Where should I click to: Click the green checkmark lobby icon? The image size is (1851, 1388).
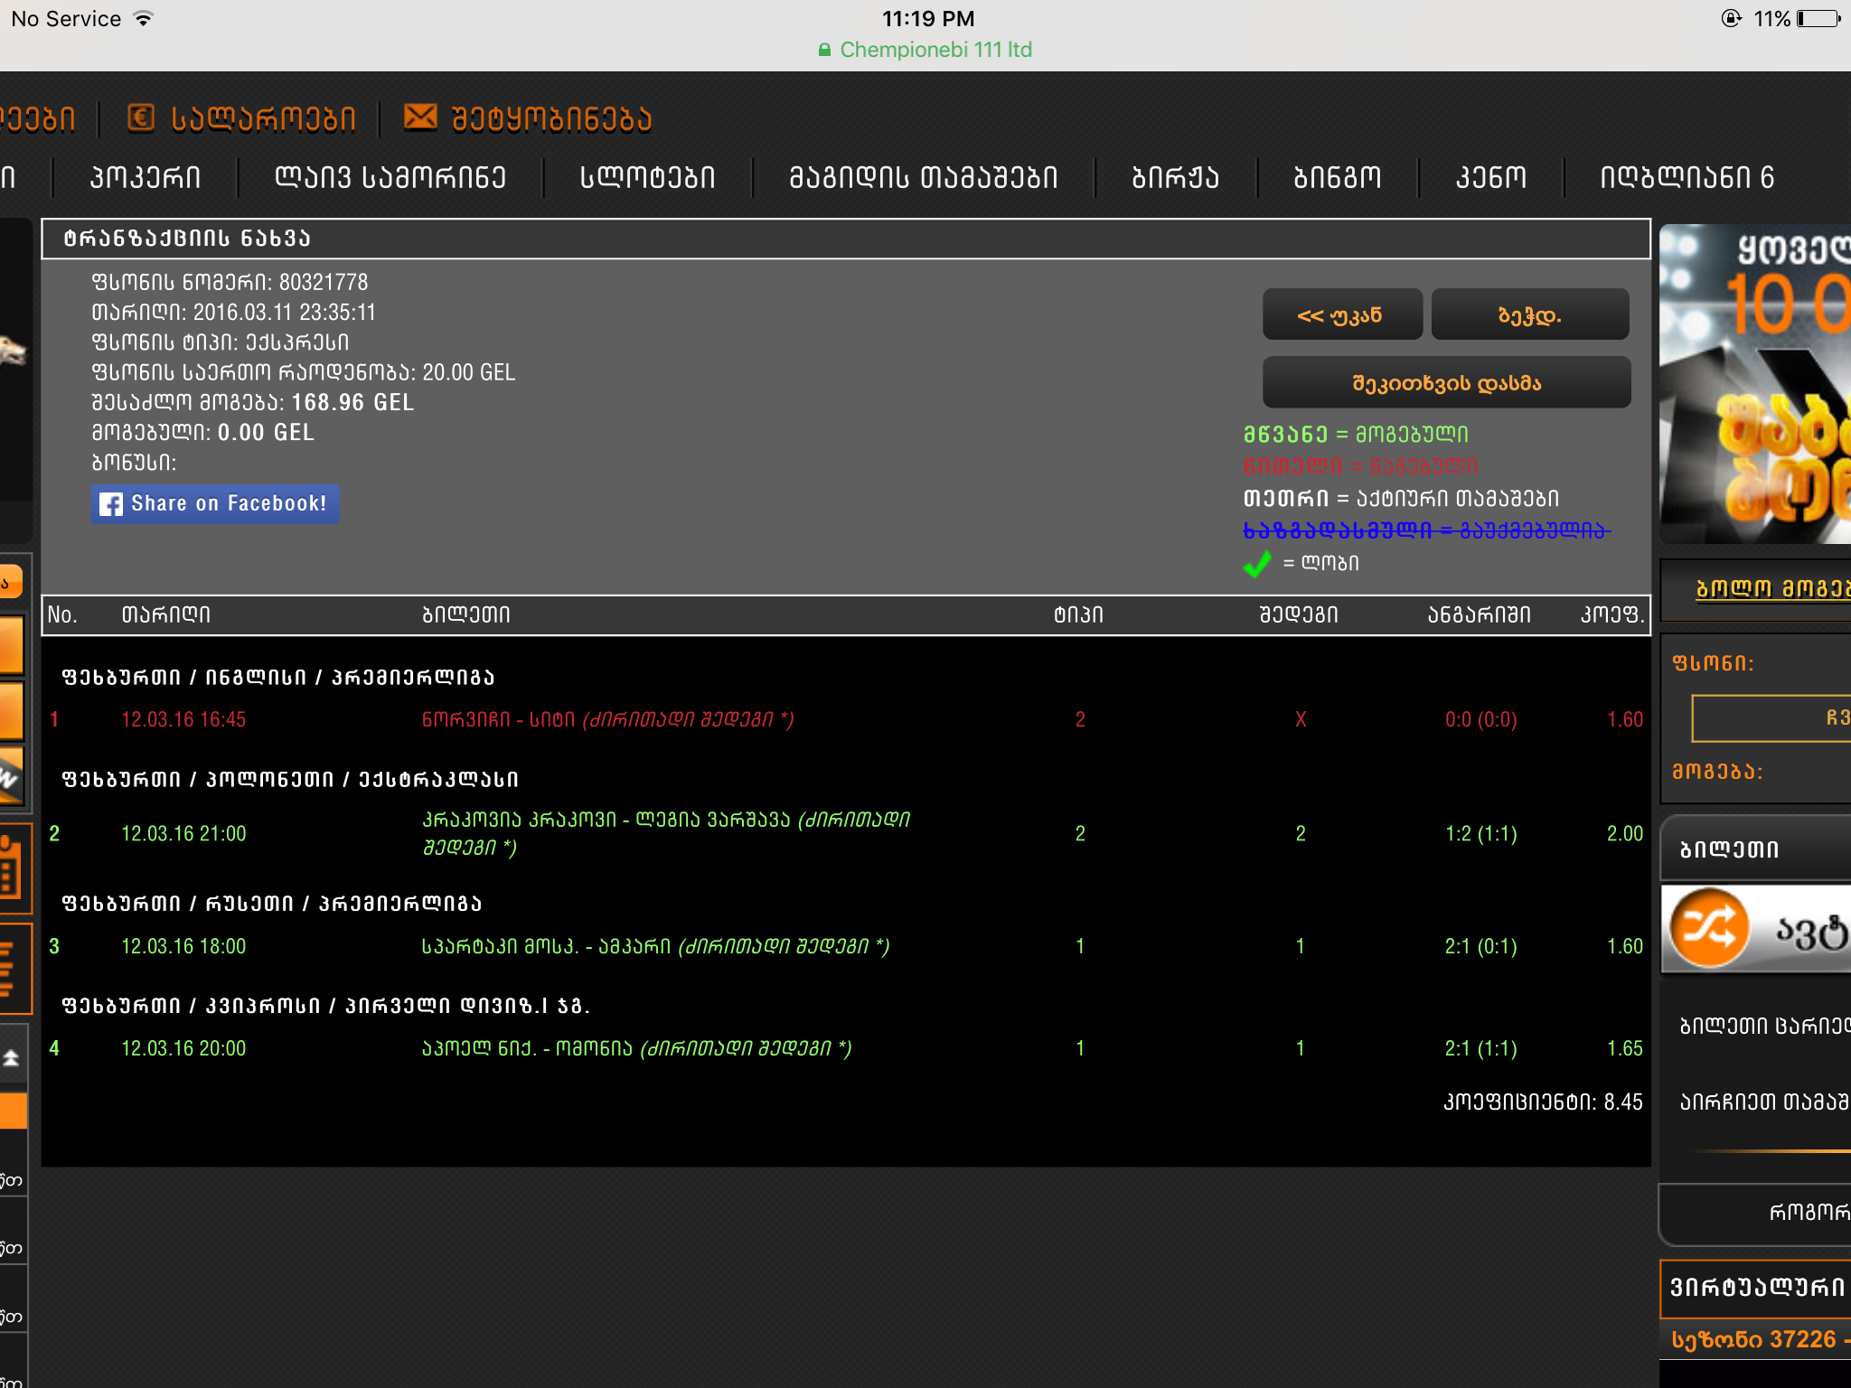pos(1257,564)
